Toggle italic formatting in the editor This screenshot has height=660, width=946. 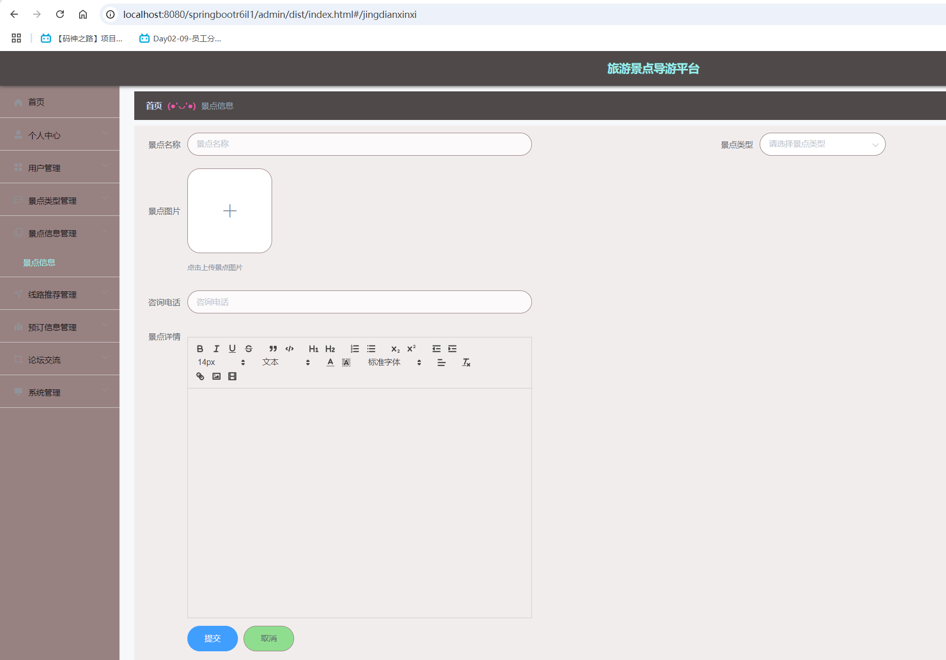[216, 349]
